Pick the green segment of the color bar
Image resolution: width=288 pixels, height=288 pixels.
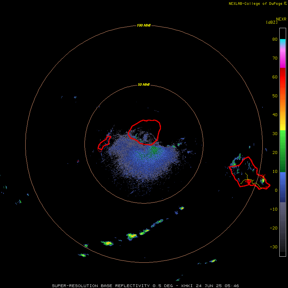[x=283, y=151]
